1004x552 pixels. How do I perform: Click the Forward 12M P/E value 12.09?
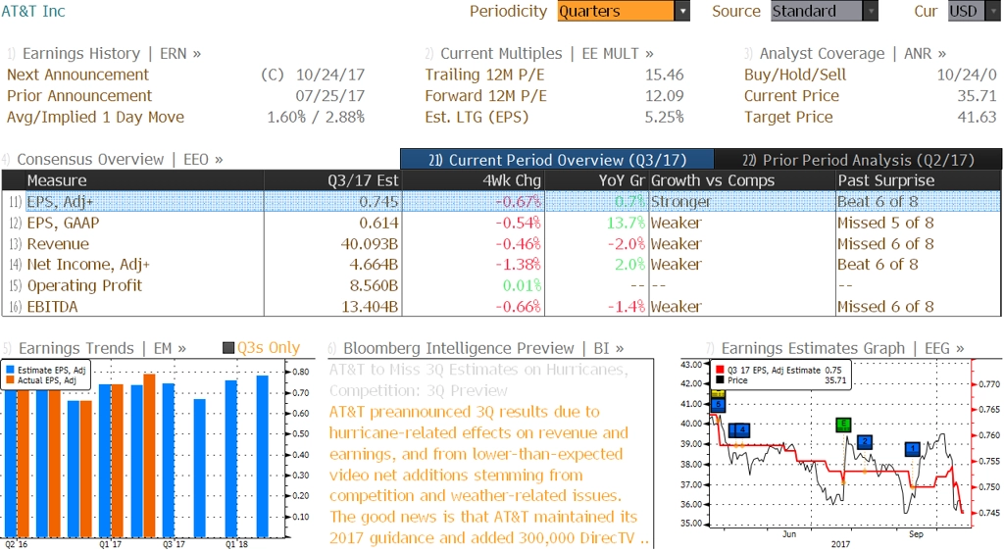pos(664,96)
